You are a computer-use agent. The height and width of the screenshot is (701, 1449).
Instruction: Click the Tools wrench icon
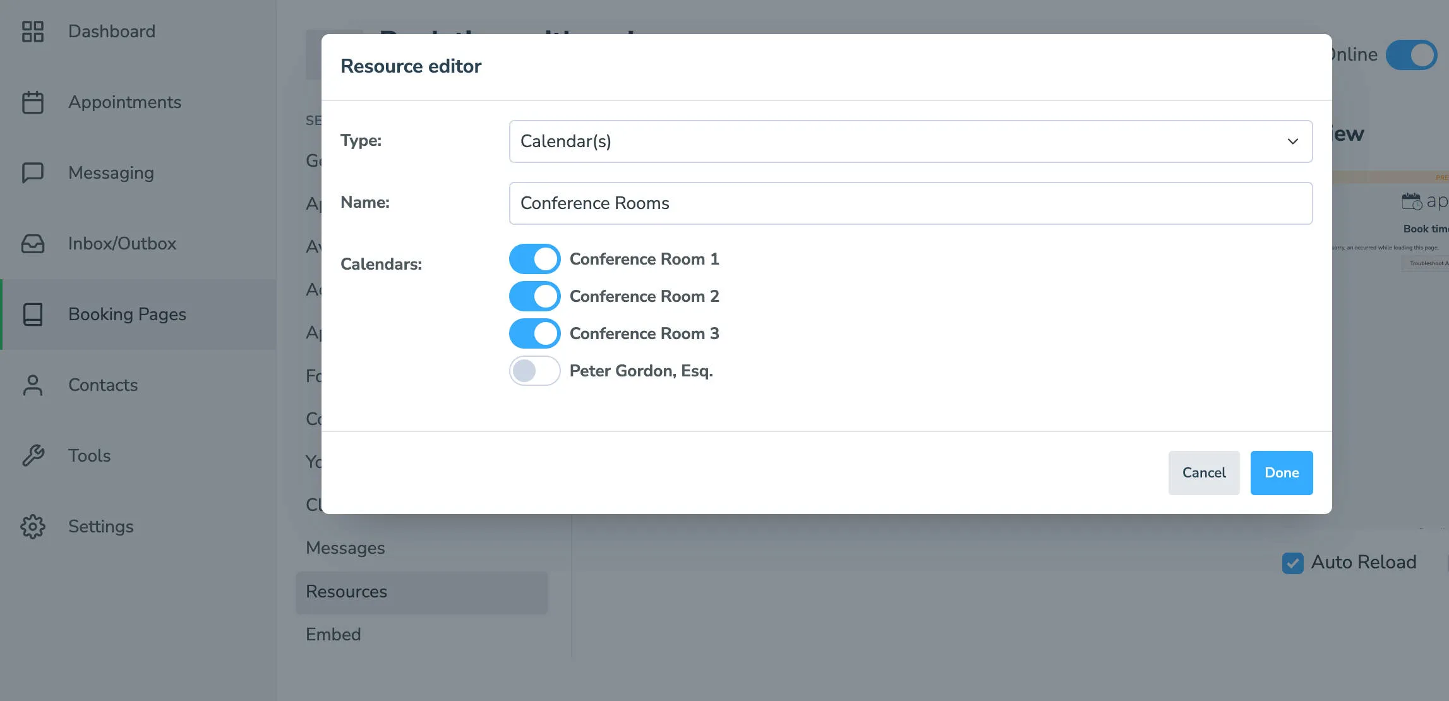[x=33, y=455]
